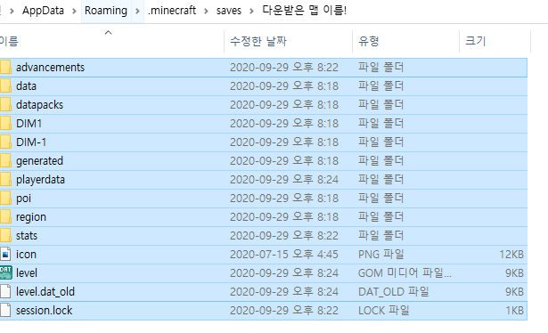548x333 pixels.
Task: Go to .minecraft in the breadcrumb
Action: tap(172, 11)
